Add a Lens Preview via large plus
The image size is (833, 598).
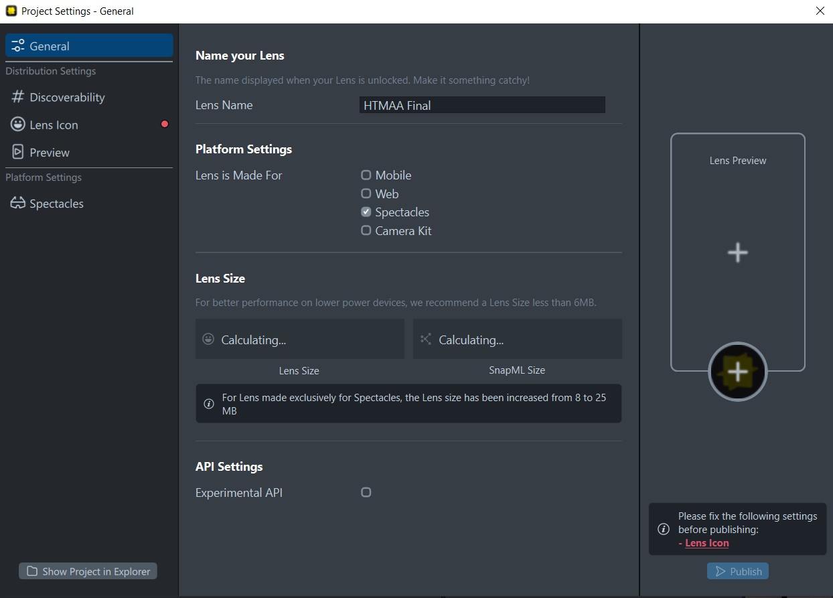tap(737, 252)
